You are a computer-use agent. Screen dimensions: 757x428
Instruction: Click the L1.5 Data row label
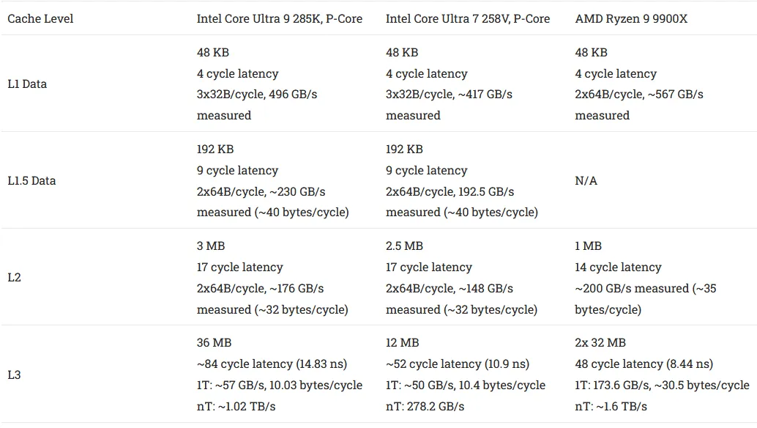[31, 181]
